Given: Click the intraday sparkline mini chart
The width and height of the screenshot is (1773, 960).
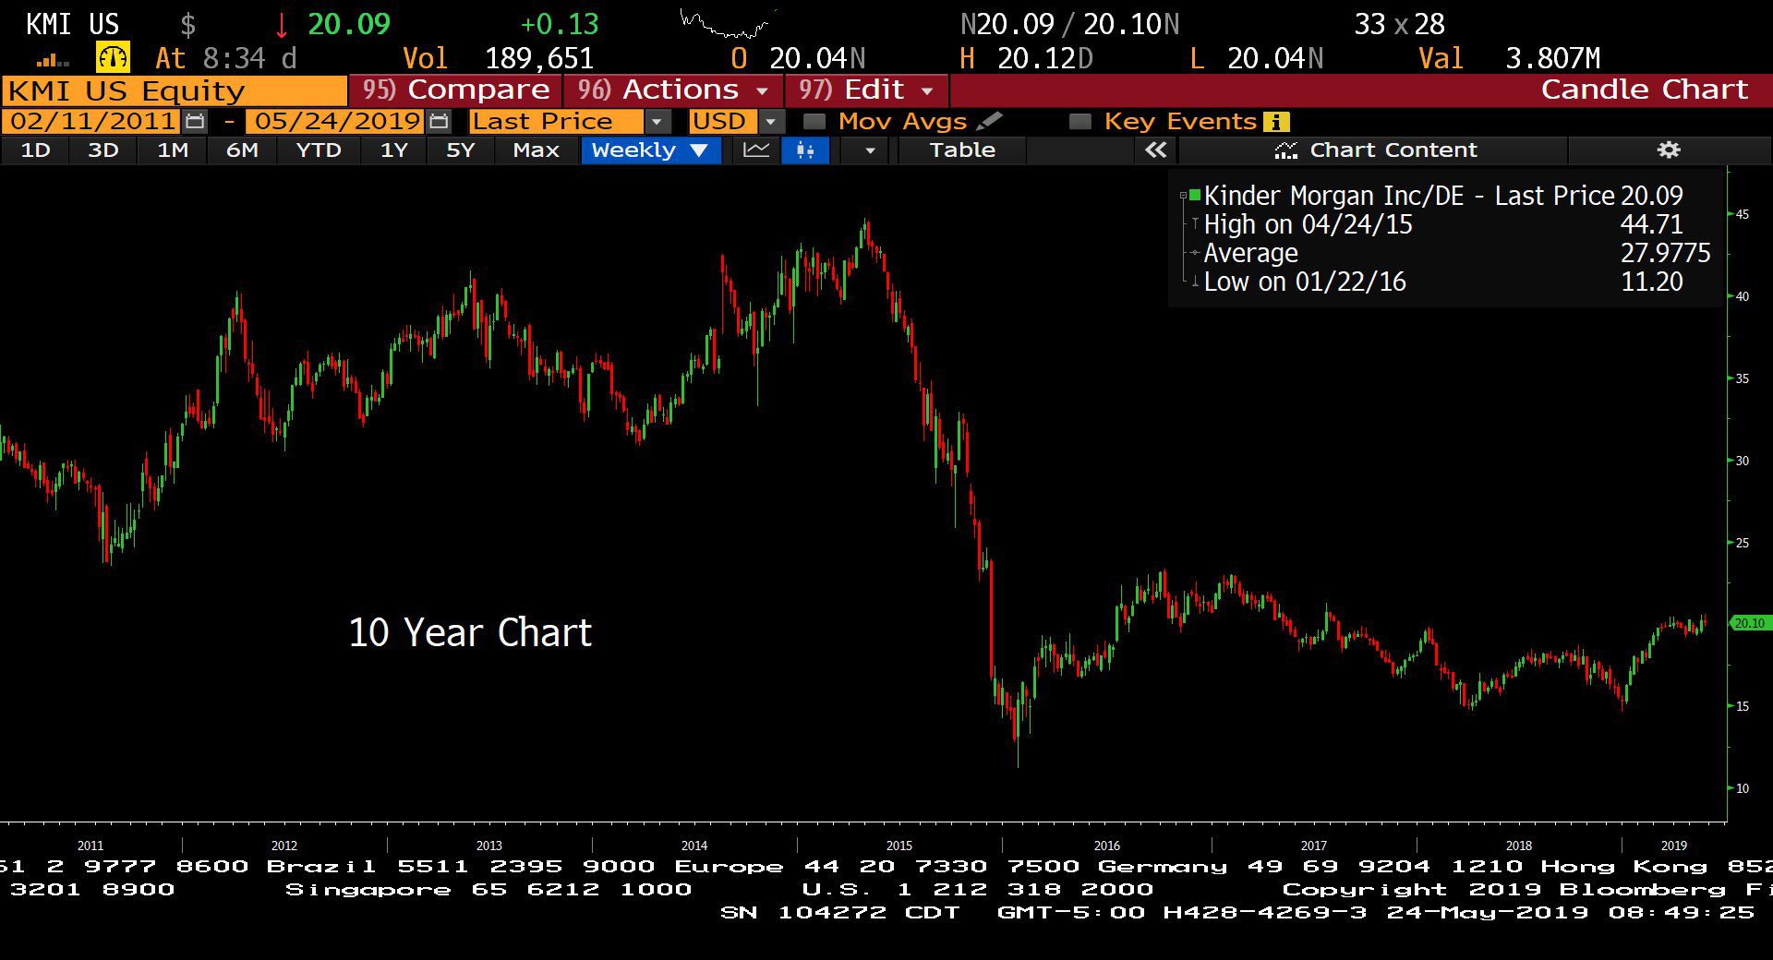Looking at the screenshot, I should [727, 23].
